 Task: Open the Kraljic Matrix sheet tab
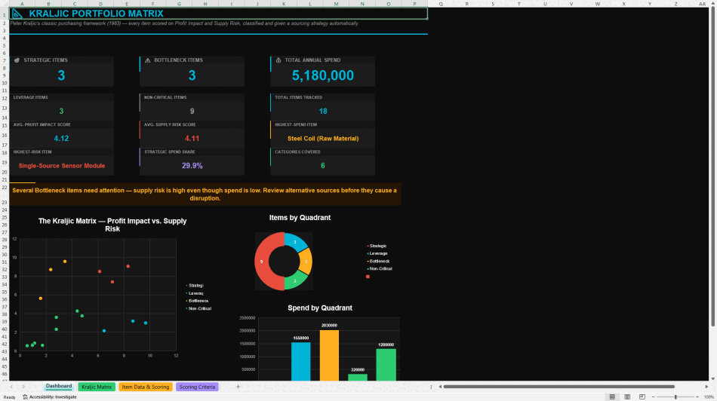click(97, 387)
